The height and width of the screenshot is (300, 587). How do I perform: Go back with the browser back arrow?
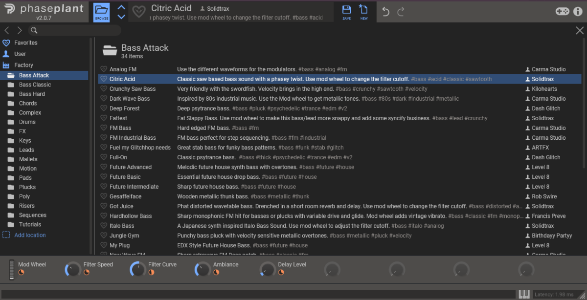(7, 30)
